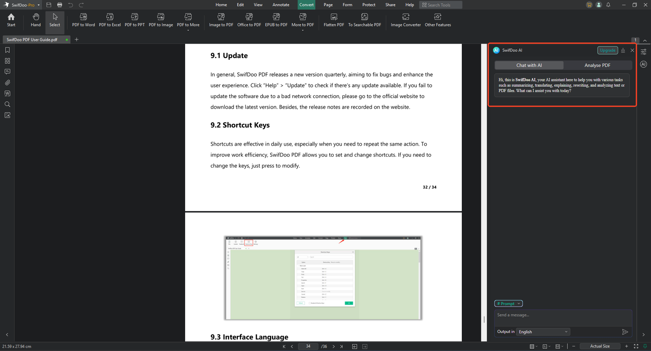
Task: Clear chat with the broom icon
Action: [x=623, y=50]
